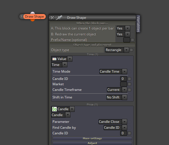Click the bottom orange connector of block

[x=33, y=20]
